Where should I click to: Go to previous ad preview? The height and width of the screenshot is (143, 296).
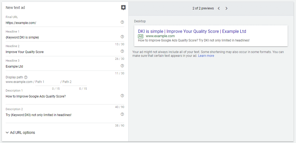218,8
